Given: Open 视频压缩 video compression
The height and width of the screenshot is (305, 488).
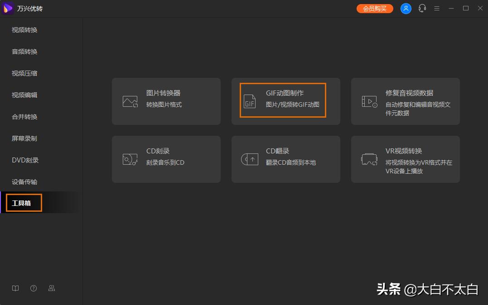Looking at the screenshot, I should 24,73.
